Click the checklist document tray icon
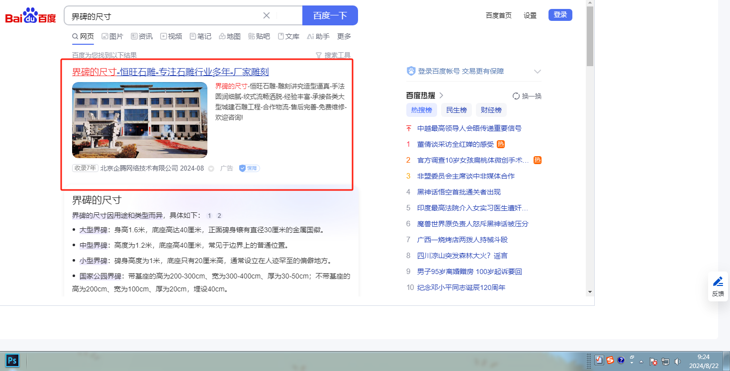This screenshot has width=730, height=371. 599,361
